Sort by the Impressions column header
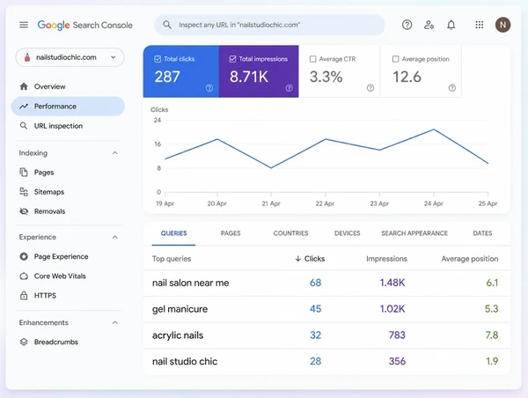 click(386, 259)
